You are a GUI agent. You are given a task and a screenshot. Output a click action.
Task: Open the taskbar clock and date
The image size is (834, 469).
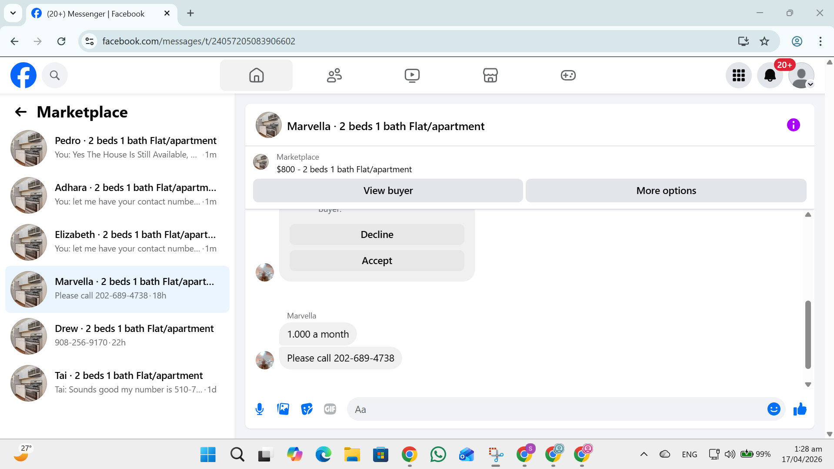tap(802, 454)
